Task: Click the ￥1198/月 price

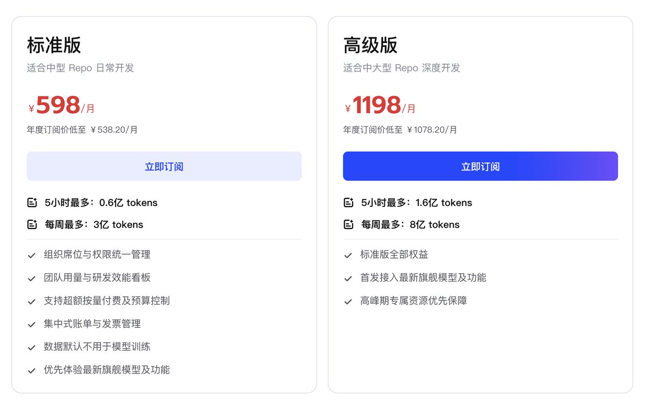Action: (x=380, y=105)
